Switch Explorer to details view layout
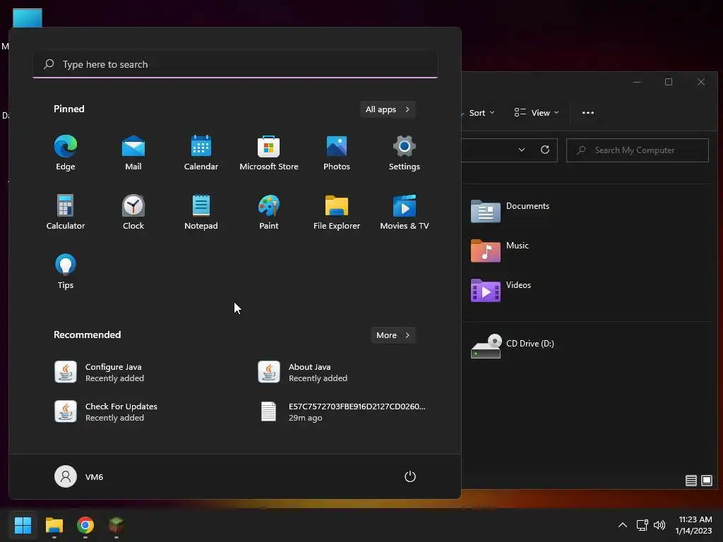This screenshot has width=723, height=542. [691, 481]
